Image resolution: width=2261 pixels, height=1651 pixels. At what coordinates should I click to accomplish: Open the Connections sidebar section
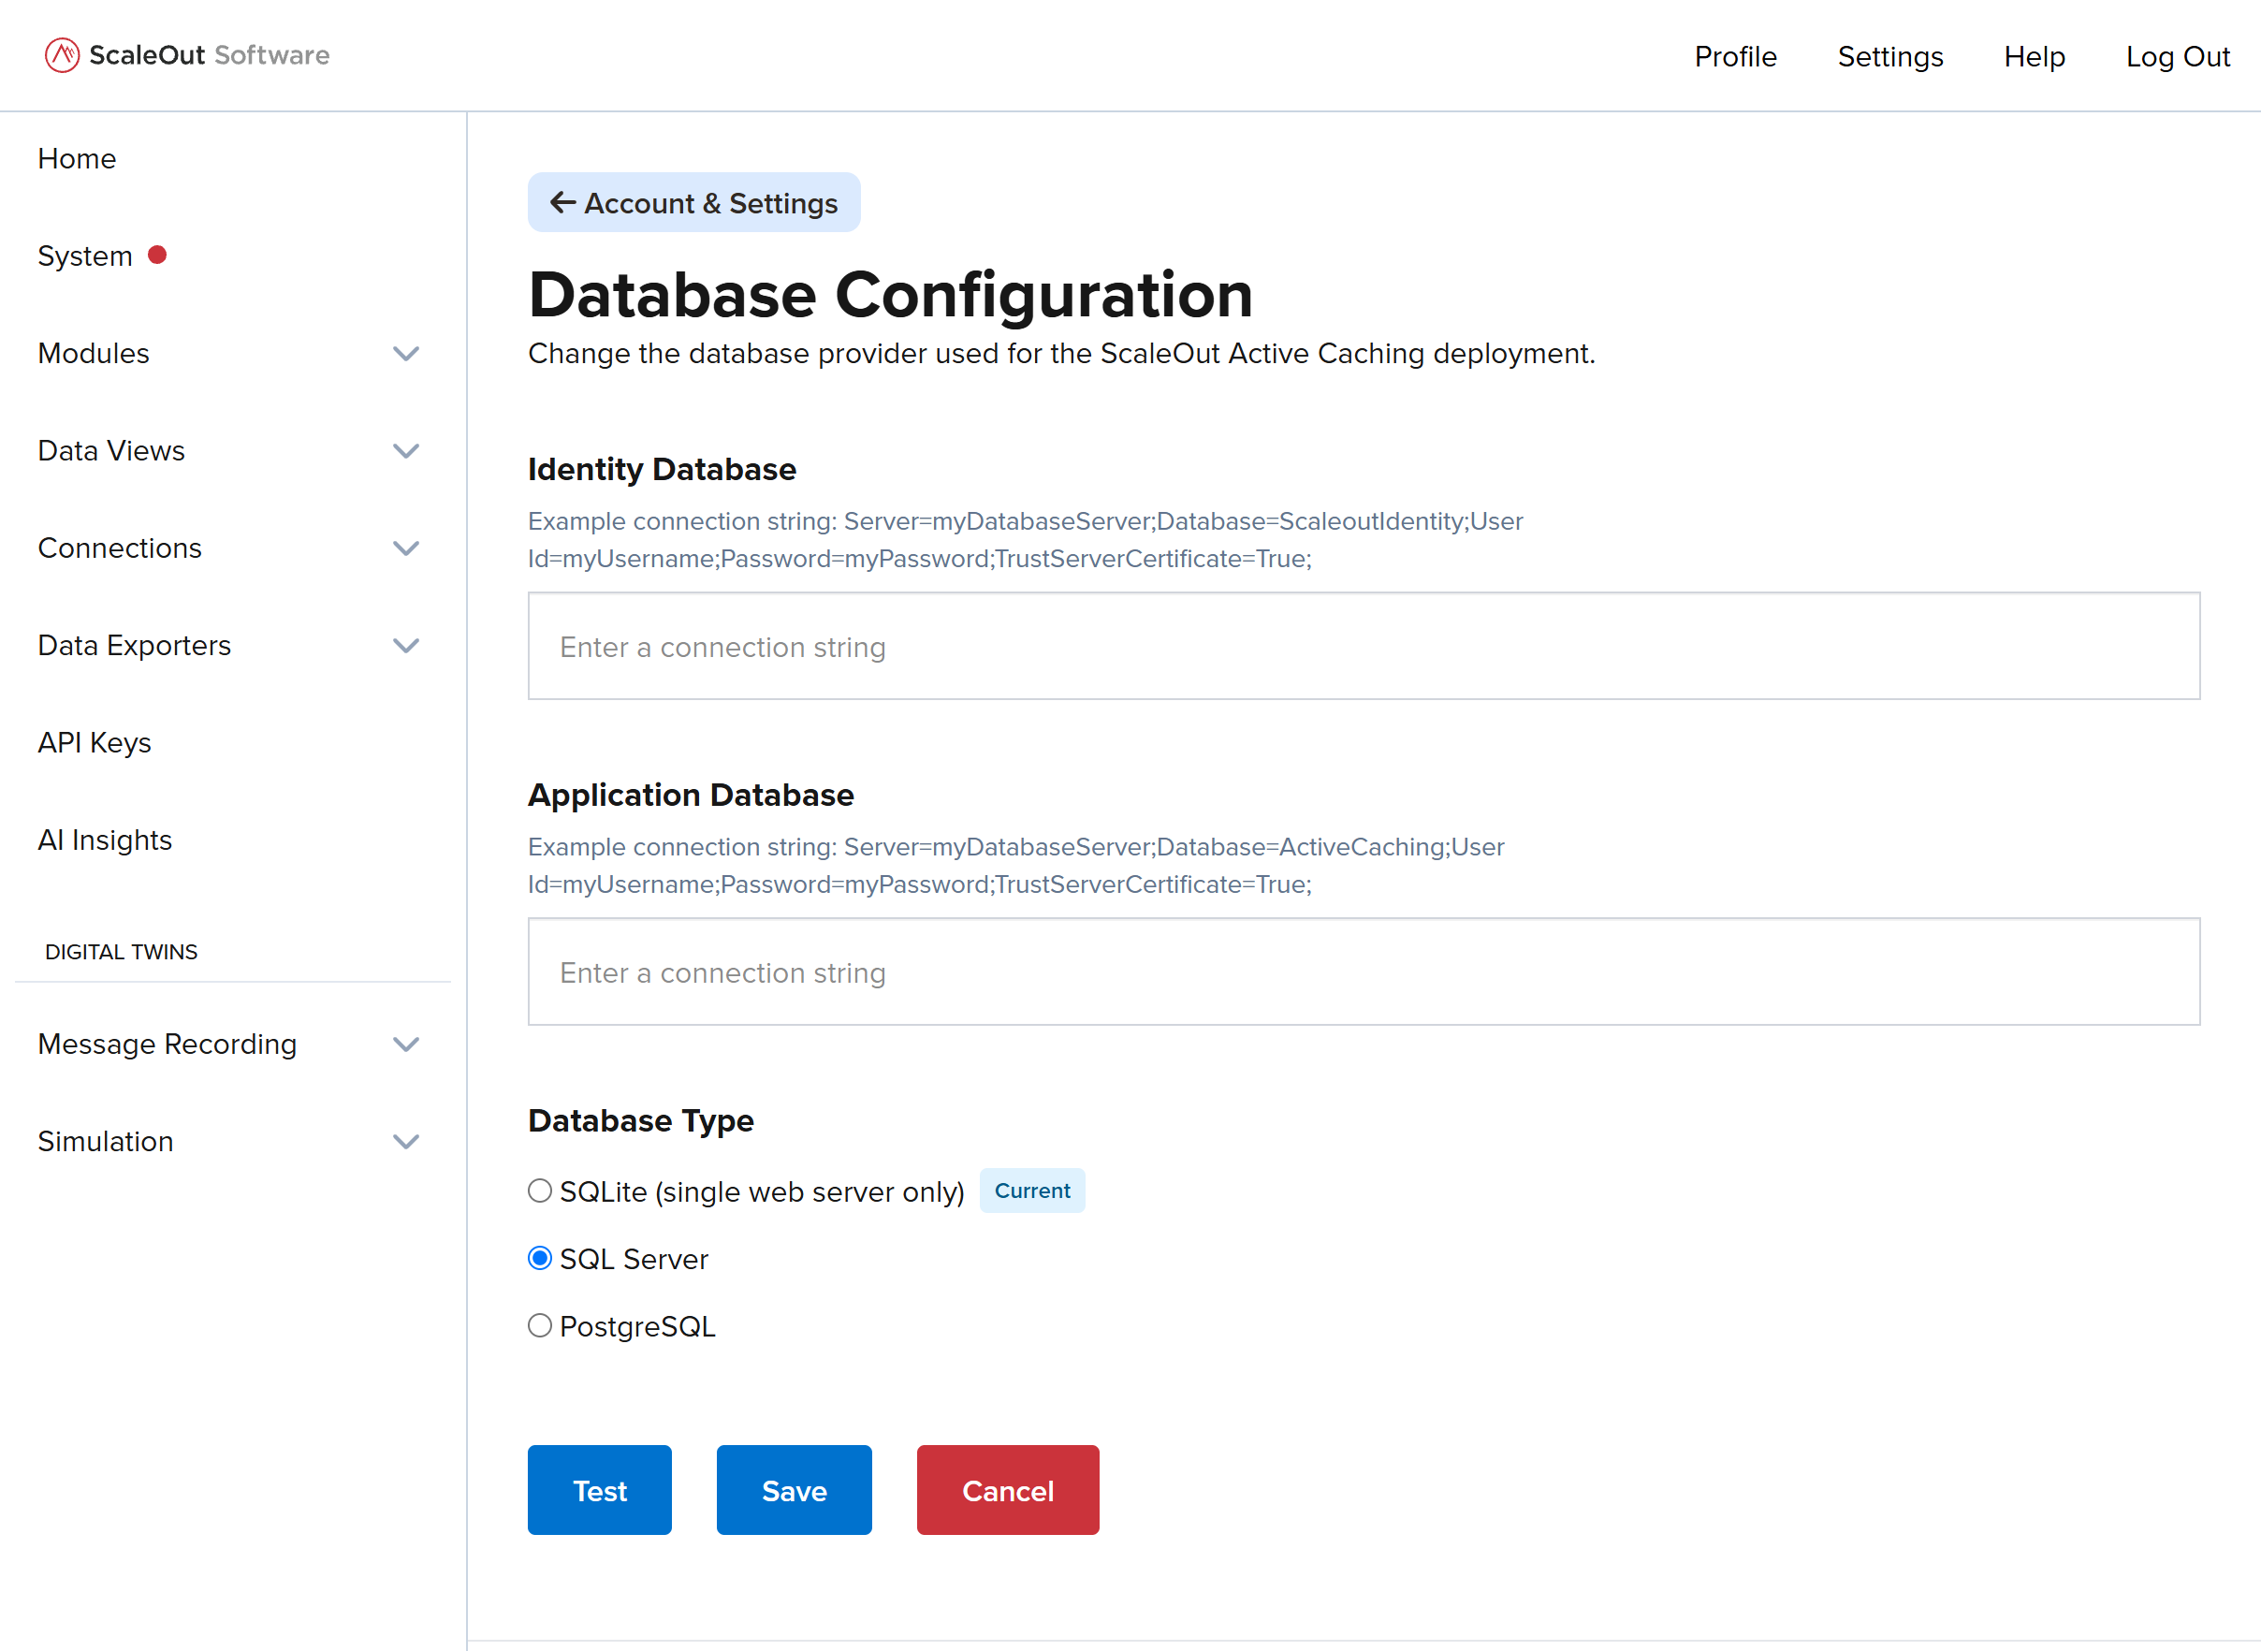pos(120,548)
